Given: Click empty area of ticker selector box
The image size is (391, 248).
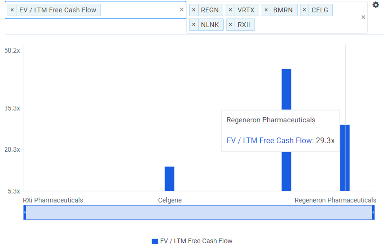Looking at the screenshot, I should click(x=307, y=25).
